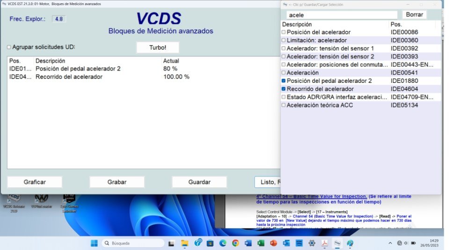This screenshot has height=250, width=468.
Task: Open the clock and date 26/05/2023
Action: pyautogui.click(x=430, y=243)
